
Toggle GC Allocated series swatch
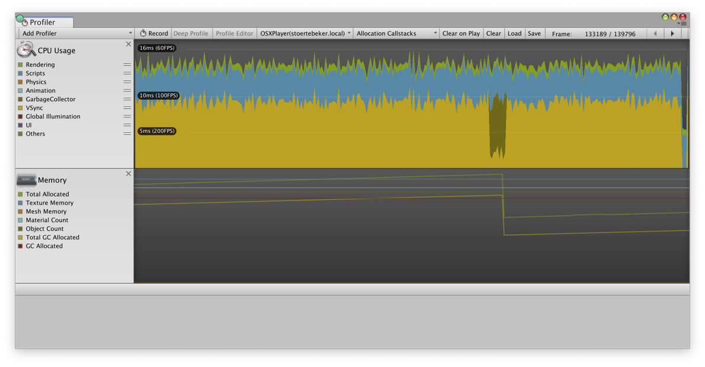click(20, 246)
